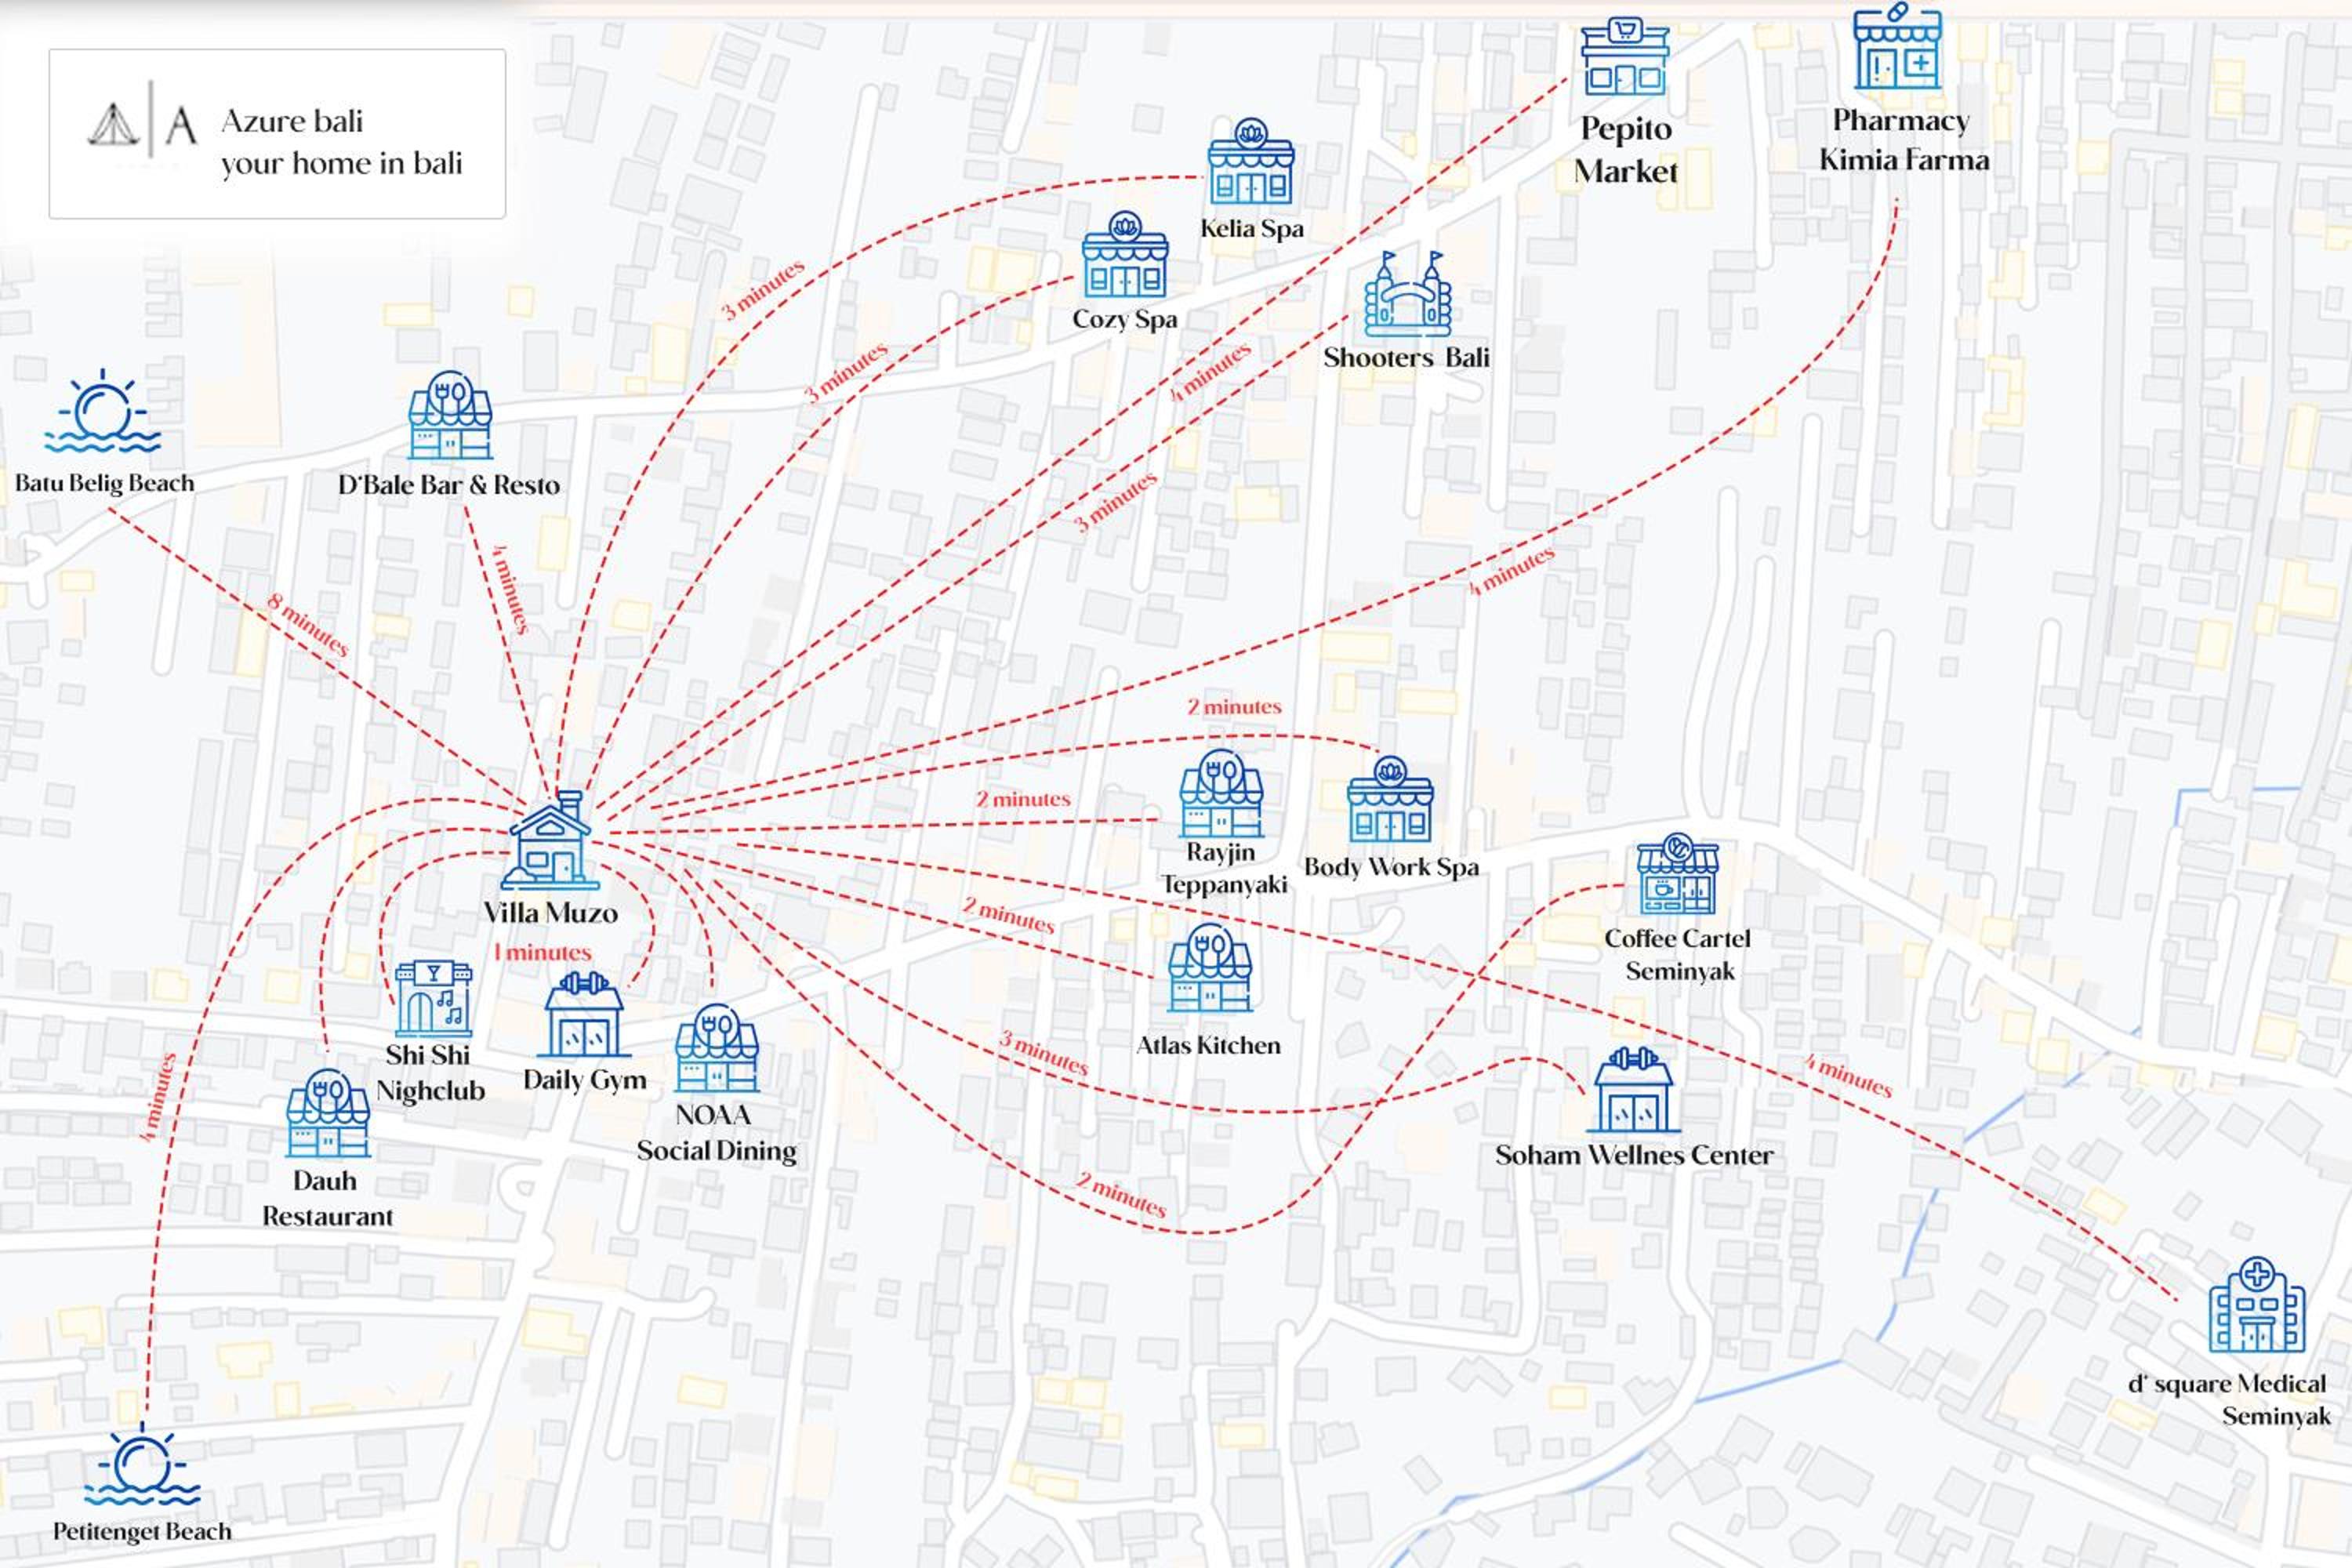Click the Rayjin Teppanyaki label

point(1223,868)
